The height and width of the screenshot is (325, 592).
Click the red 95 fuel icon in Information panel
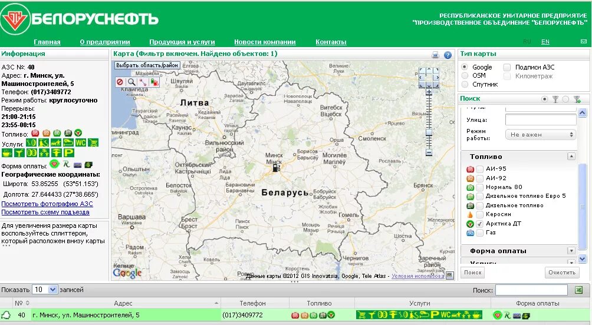coord(35,132)
